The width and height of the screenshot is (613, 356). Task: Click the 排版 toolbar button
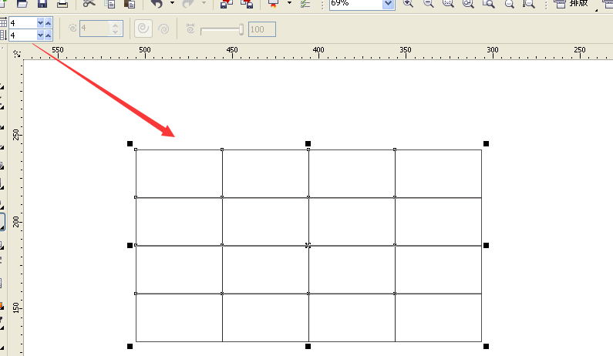point(571,4)
